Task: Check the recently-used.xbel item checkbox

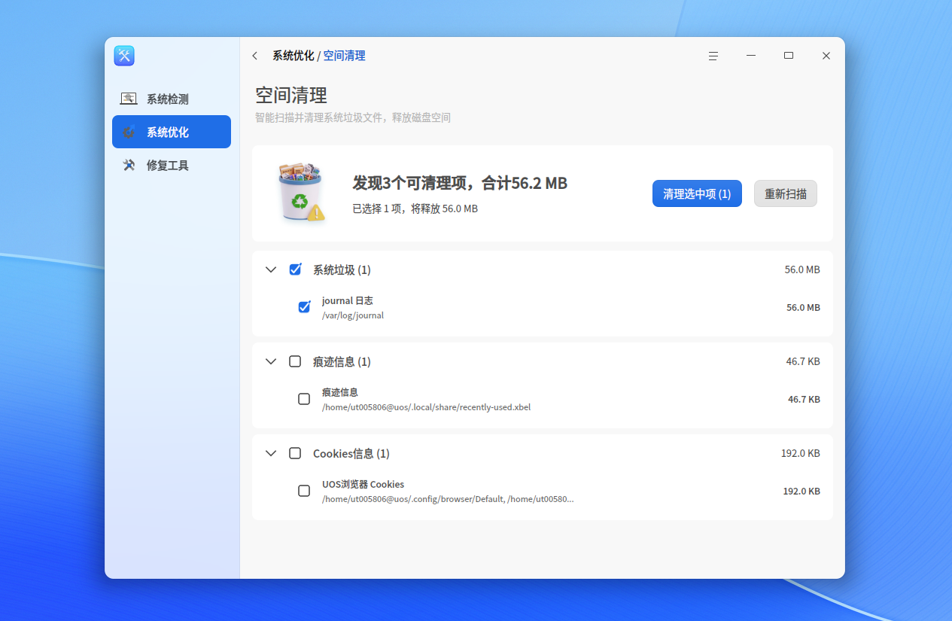Action: [304, 399]
